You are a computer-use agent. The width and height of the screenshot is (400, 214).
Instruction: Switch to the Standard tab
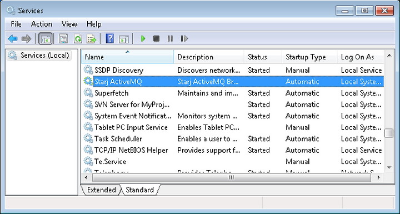click(140, 190)
